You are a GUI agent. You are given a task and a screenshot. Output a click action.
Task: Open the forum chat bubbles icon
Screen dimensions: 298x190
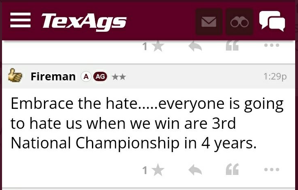pos(272,20)
